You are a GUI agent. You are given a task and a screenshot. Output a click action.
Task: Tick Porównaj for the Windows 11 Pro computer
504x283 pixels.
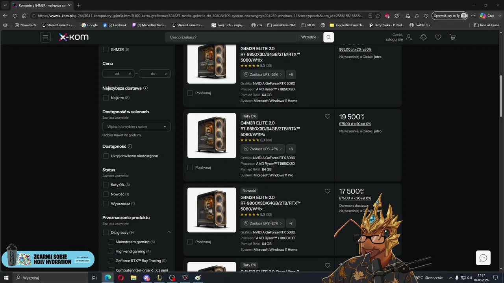click(x=190, y=167)
